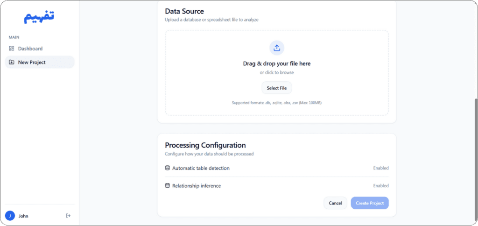
Task: Click the database icon beside Automatic table detection
Action: (168, 168)
